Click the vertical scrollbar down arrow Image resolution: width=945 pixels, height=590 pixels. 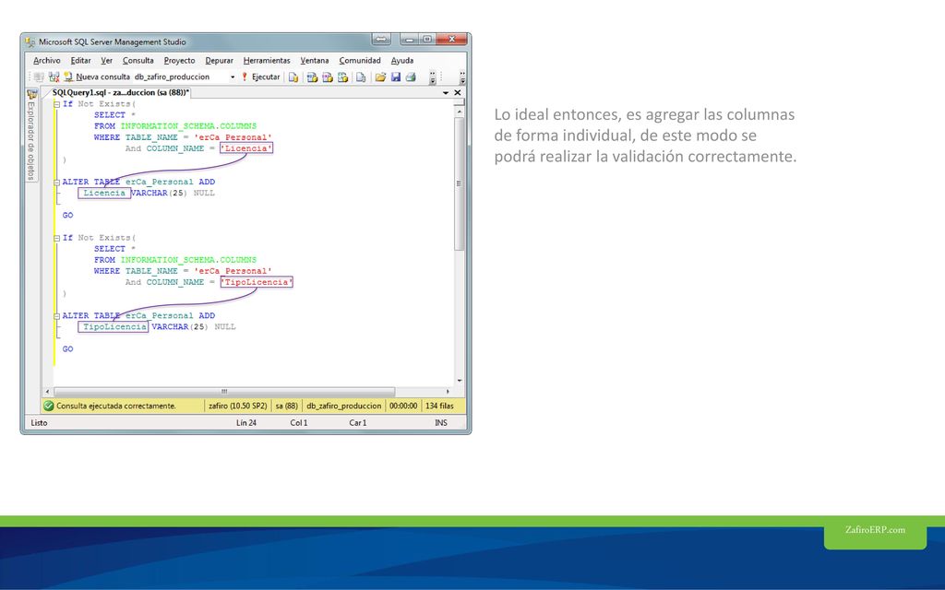click(x=460, y=381)
